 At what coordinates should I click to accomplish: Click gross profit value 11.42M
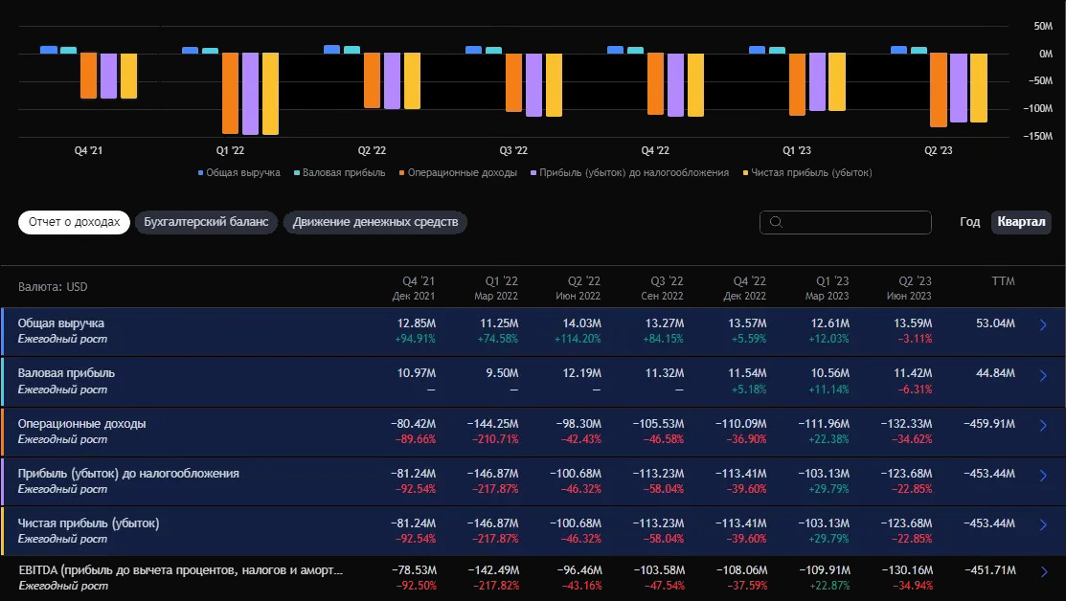pyautogui.click(x=913, y=373)
